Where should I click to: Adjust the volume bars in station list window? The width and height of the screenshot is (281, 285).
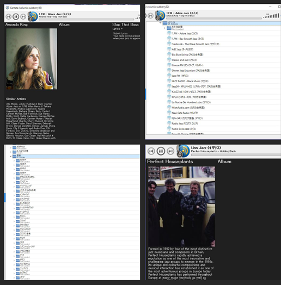tap(271, 16)
